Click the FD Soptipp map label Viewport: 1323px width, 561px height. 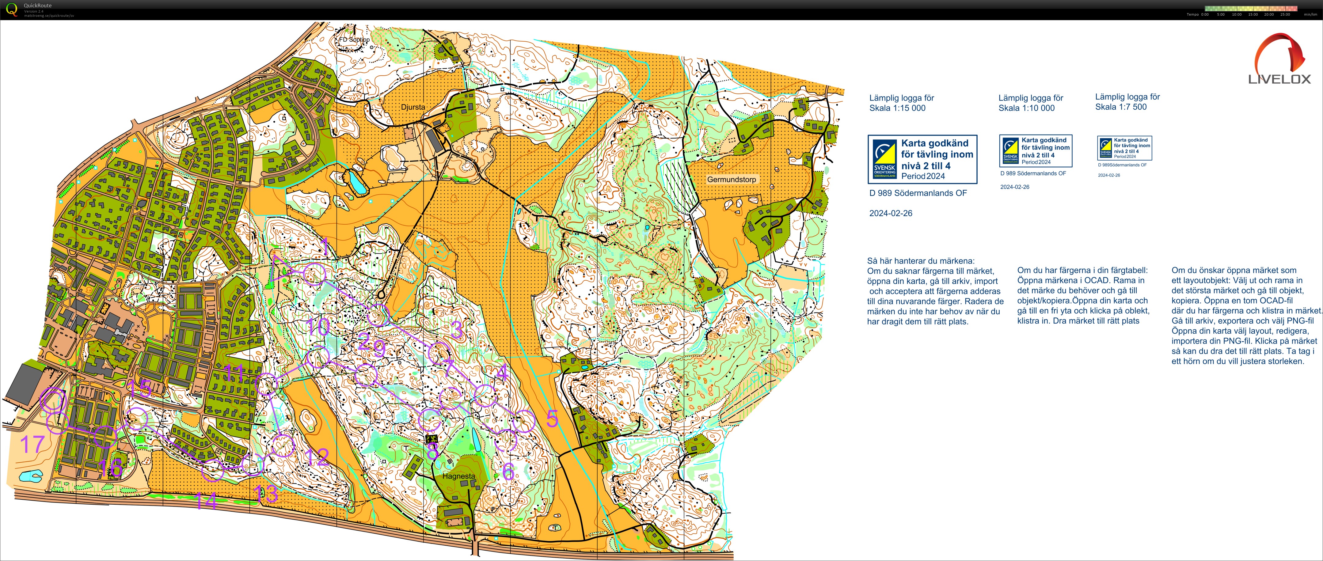pyautogui.click(x=354, y=40)
